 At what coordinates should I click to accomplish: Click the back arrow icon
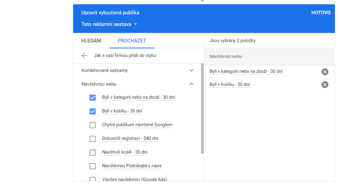[x=84, y=56]
